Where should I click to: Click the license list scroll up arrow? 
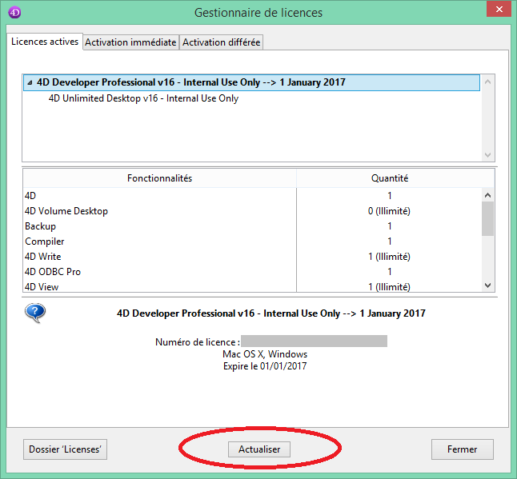[488, 82]
